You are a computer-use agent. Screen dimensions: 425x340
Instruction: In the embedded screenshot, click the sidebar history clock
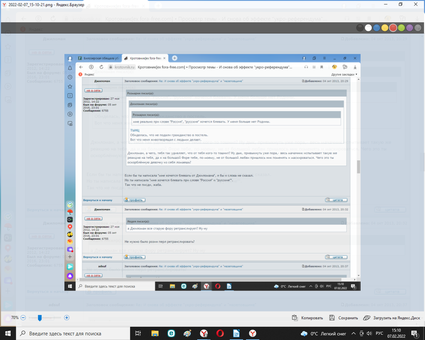[70, 77]
